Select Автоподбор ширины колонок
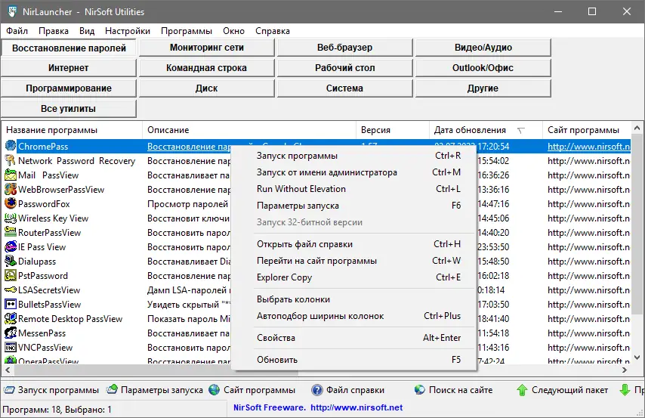 353,316
